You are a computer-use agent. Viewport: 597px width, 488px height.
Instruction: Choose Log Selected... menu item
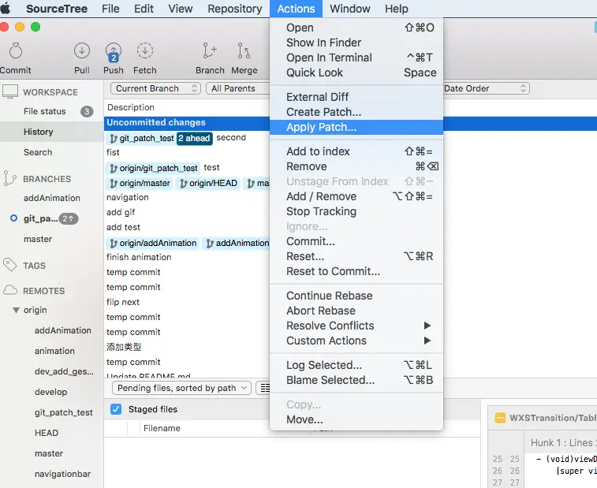pos(356,365)
